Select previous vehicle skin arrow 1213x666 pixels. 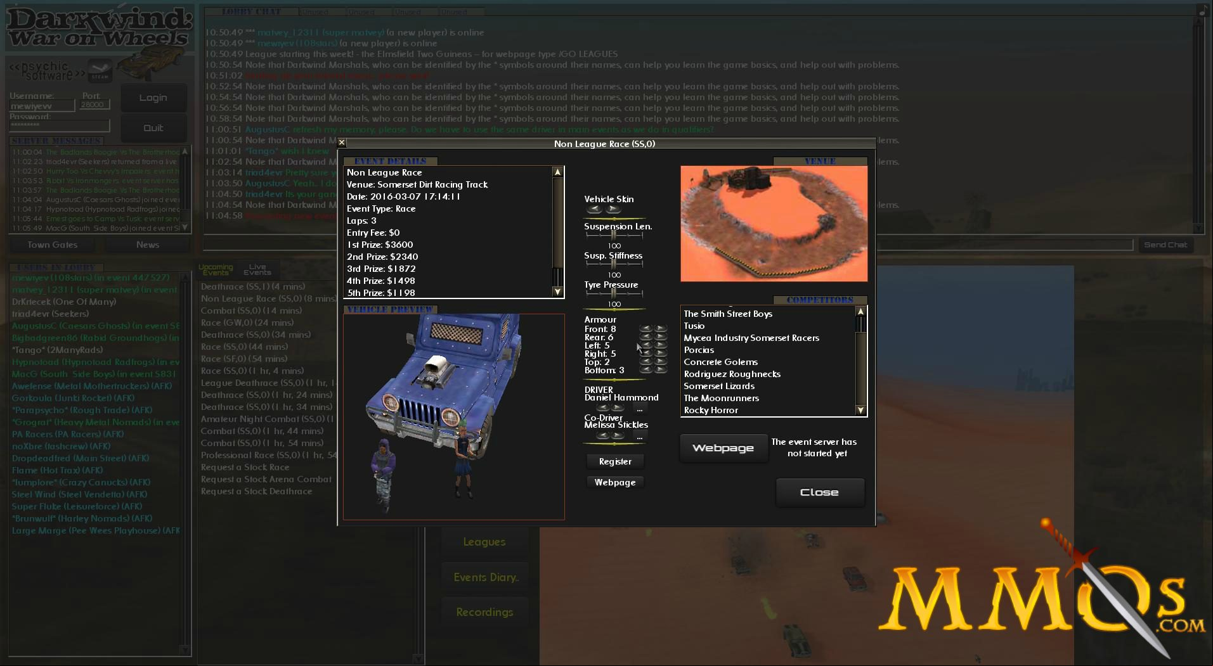click(x=594, y=209)
